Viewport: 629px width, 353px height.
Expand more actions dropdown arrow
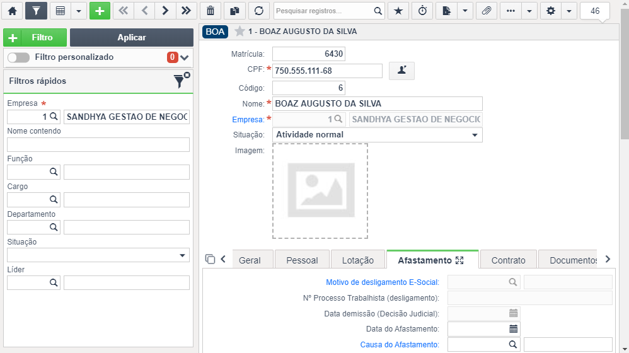coord(529,11)
